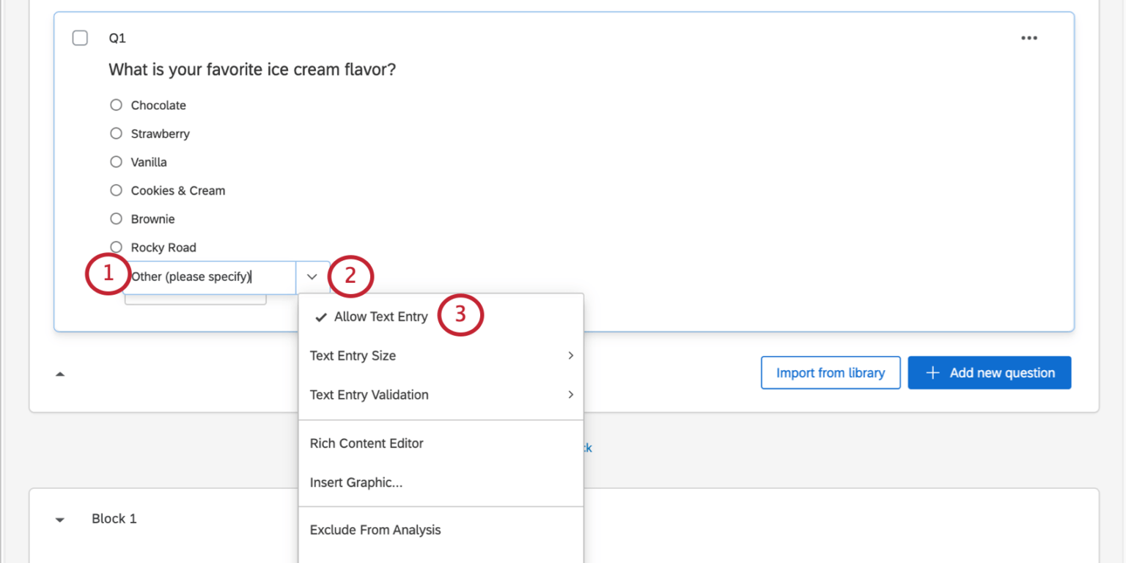Select the Rocky Road radio button

[116, 247]
